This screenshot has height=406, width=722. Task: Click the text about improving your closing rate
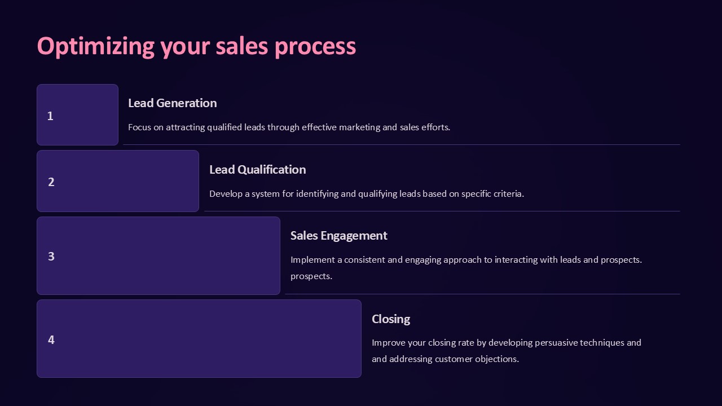pyautogui.click(x=506, y=343)
